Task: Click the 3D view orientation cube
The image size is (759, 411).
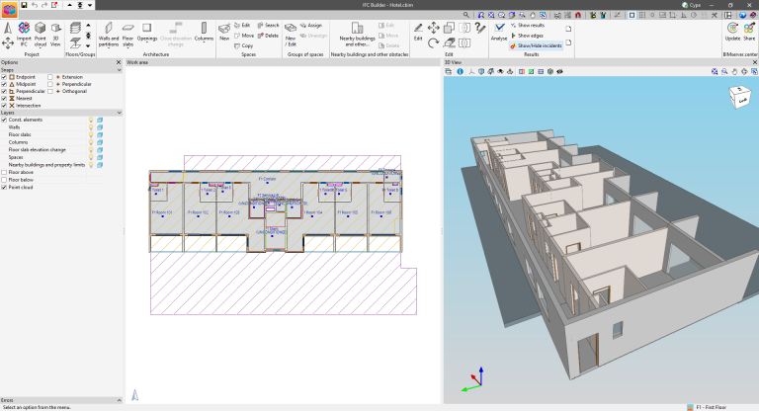Action: click(x=738, y=98)
